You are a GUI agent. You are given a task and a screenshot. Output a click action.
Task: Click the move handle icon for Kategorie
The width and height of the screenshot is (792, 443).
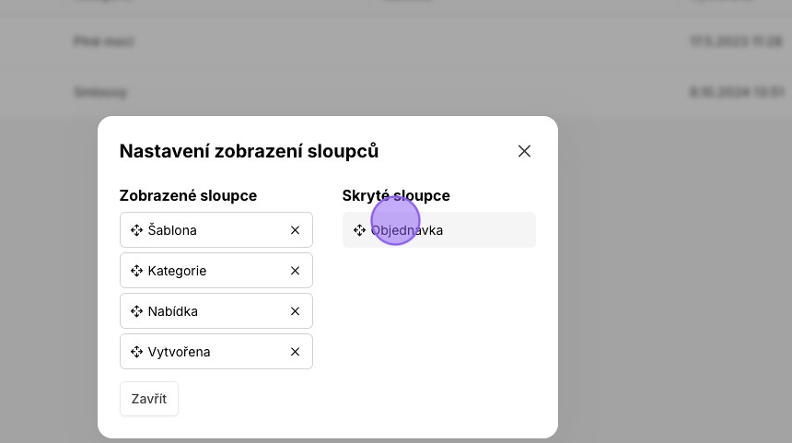[x=136, y=271]
